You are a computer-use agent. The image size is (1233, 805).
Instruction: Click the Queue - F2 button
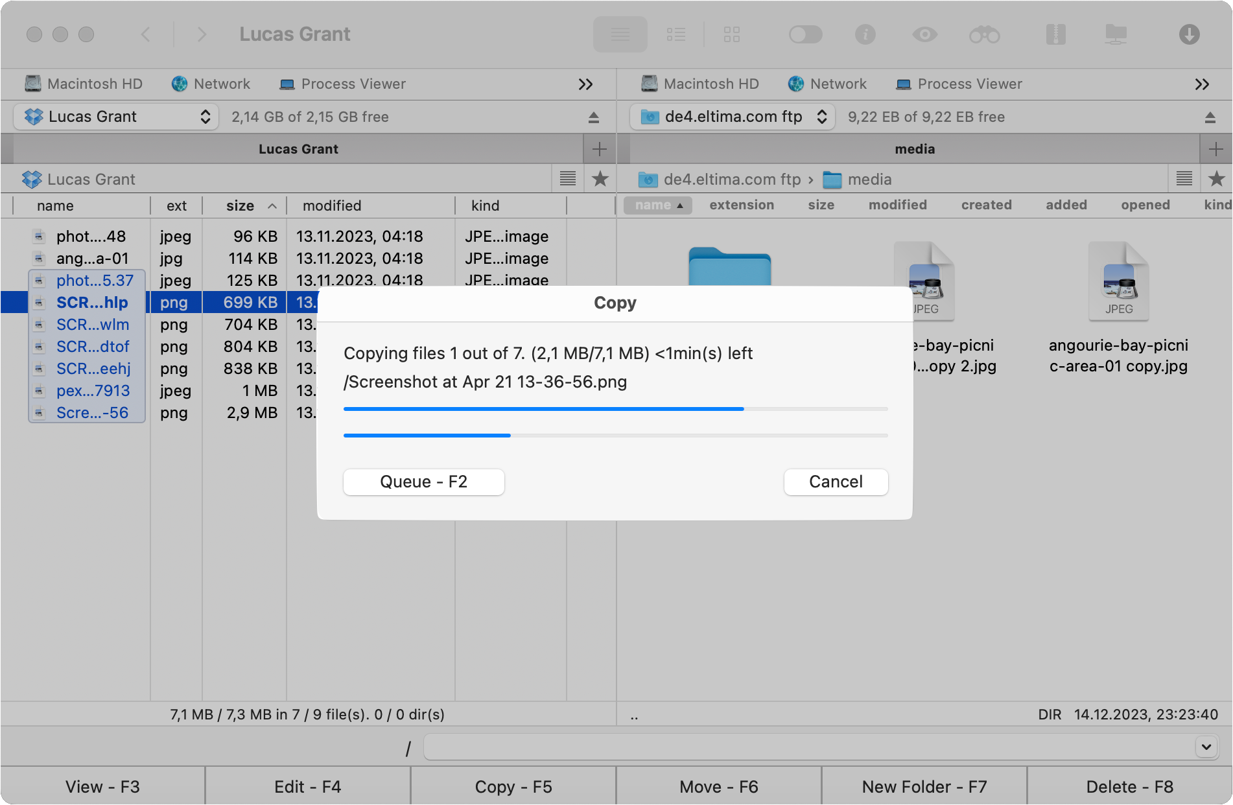click(423, 482)
